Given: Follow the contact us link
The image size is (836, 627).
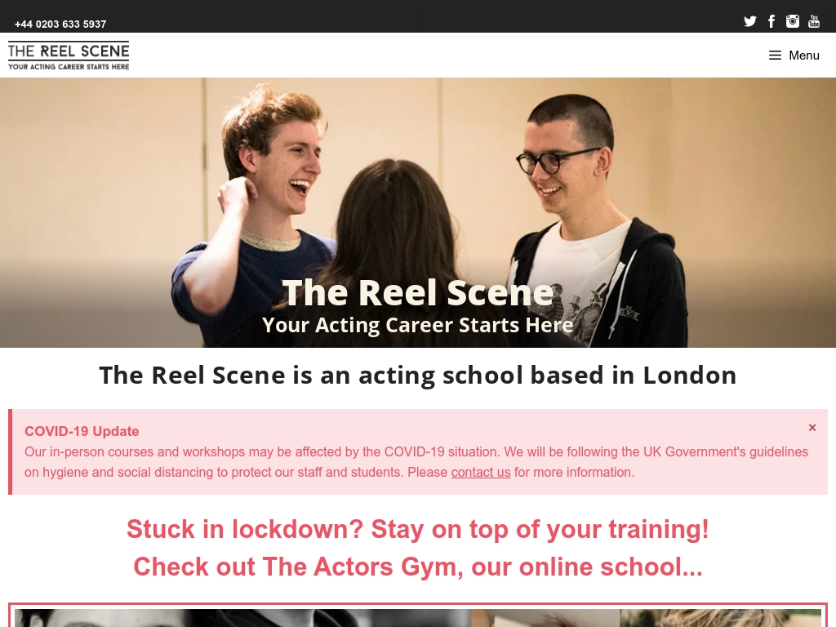Looking at the screenshot, I should pyautogui.click(x=480, y=473).
